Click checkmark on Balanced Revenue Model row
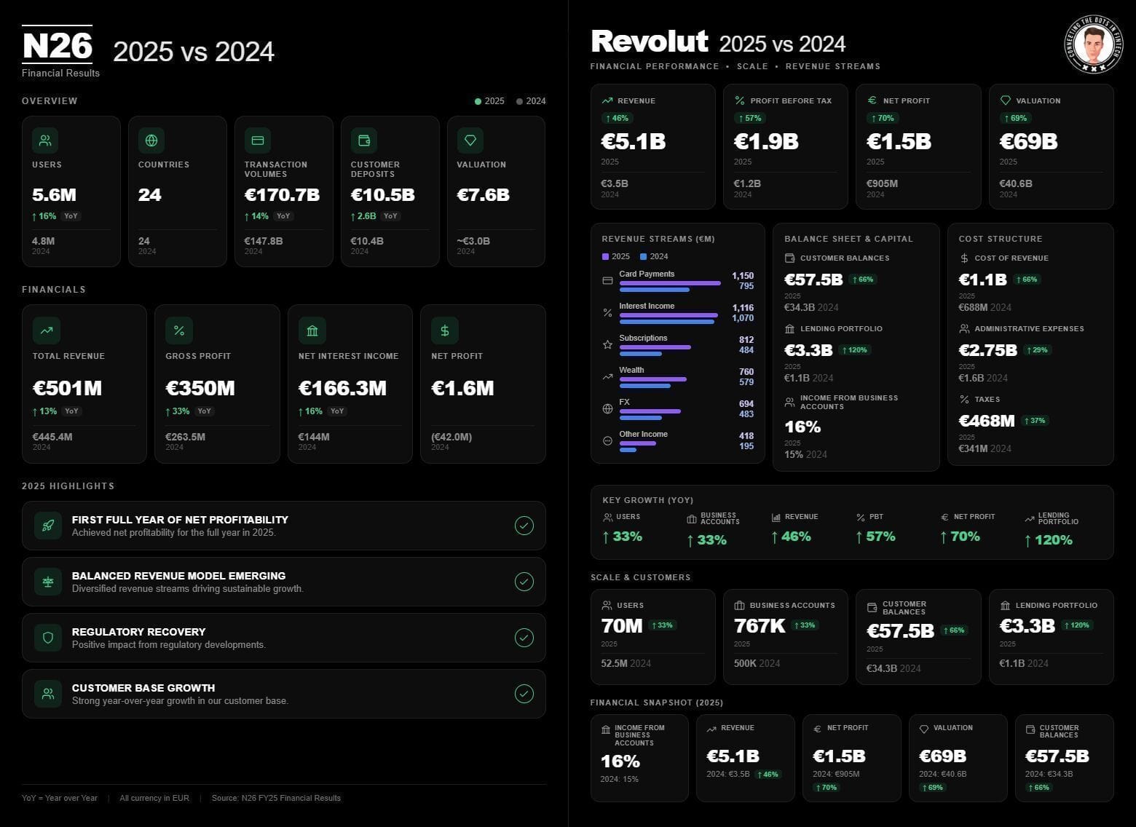Viewport: 1136px width, 827px height. (x=524, y=582)
